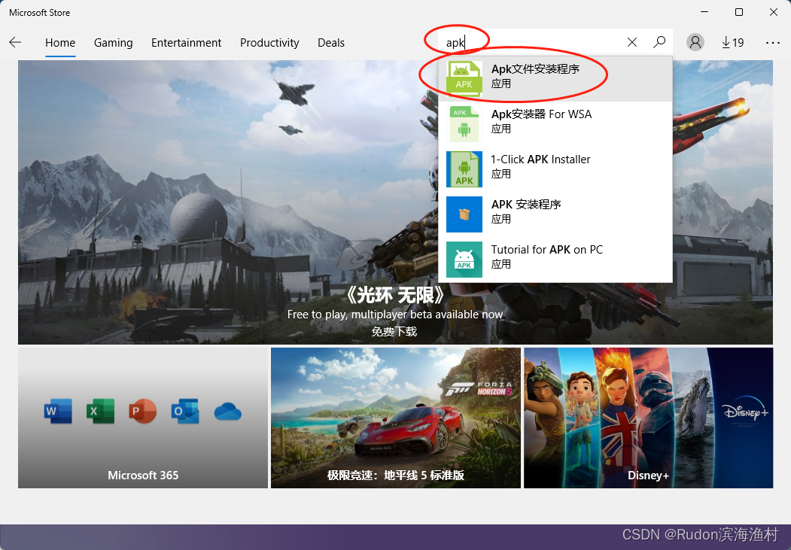Open the Gaming tab
Screen dimensions: 791x550
coord(113,43)
